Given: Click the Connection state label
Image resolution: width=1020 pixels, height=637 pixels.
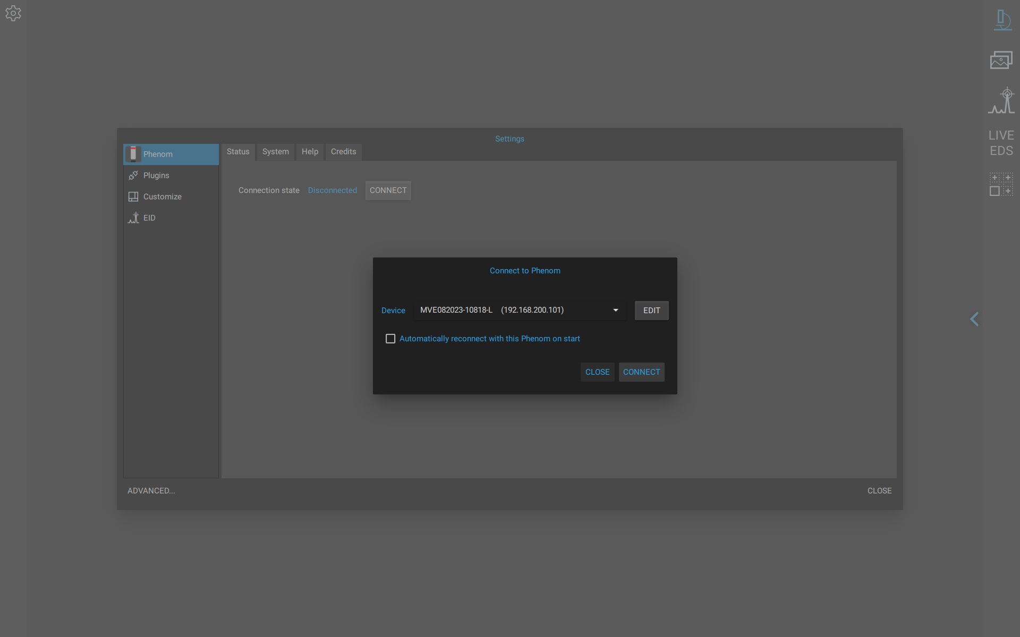Looking at the screenshot, I should coord(269,191).
